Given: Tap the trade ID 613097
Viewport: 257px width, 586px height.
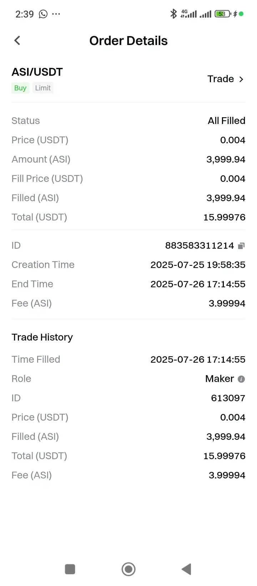Looking at the screenshot, I should coord(228,398).
